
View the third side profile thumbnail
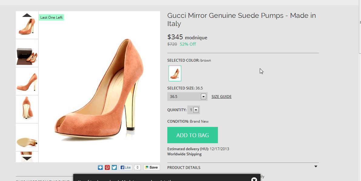[x=27, y=82]
